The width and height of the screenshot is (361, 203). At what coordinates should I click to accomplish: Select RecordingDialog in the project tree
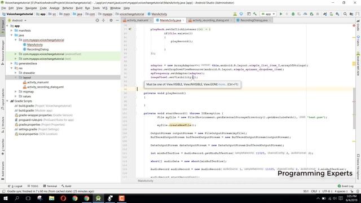(x=38, y=49)
